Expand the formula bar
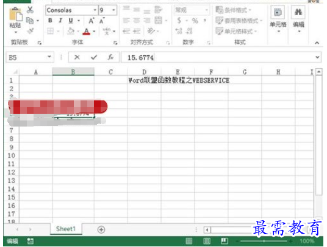Image resolution: width=327 pixels, height=247 pixels. tap(317, 57)
